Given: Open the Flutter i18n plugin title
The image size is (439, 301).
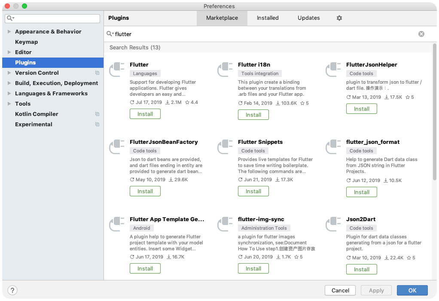Looking at the screenshot, I should click(254, 64).
